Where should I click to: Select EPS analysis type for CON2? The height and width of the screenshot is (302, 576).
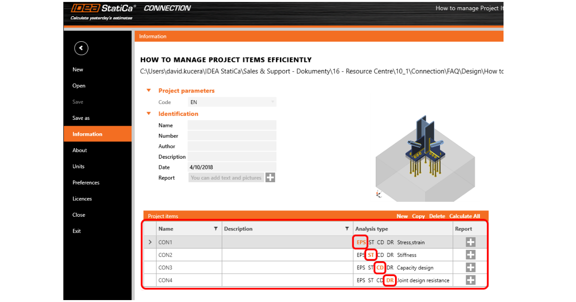click(x=361, y=255)
